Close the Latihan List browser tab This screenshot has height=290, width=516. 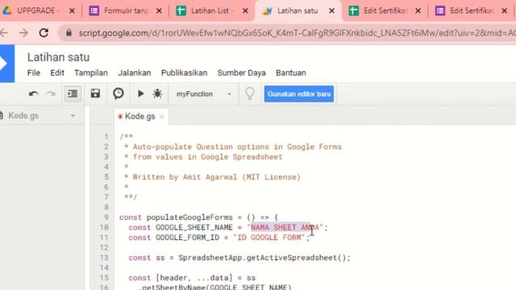[x=245, y=10]
